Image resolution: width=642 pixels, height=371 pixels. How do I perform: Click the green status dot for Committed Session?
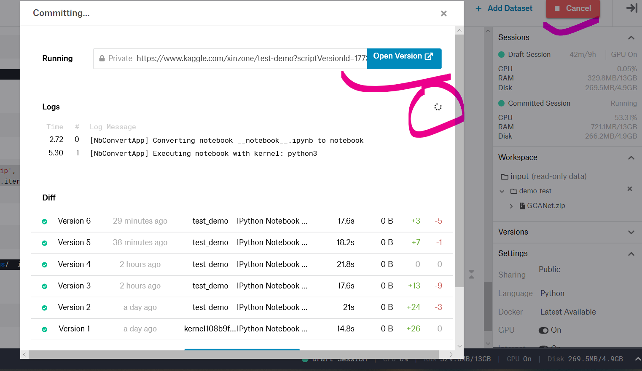(501, 104)
